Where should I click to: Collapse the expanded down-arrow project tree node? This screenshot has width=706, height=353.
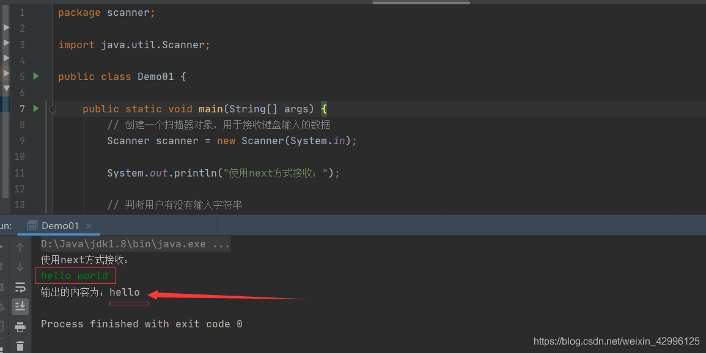pyautogui.click(x=6, y=89)
